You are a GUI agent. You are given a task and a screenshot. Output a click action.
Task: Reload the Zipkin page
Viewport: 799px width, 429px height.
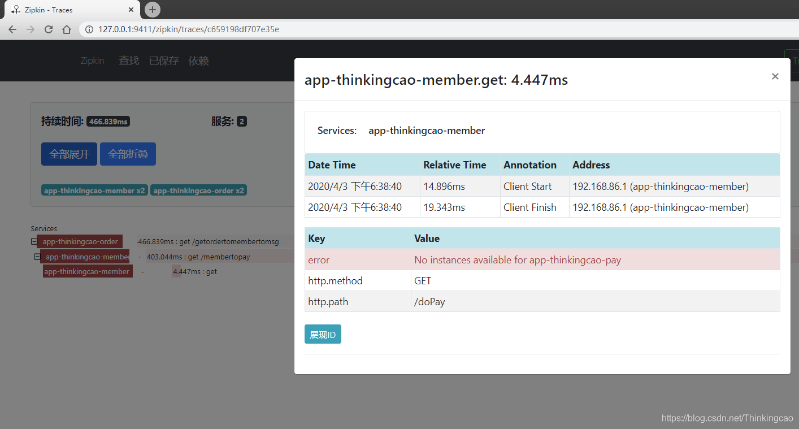point(49,29)
